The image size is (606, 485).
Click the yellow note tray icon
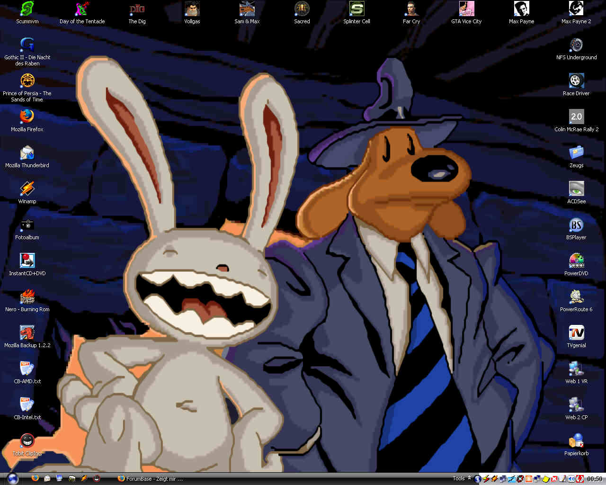click(x=545, y=479)
